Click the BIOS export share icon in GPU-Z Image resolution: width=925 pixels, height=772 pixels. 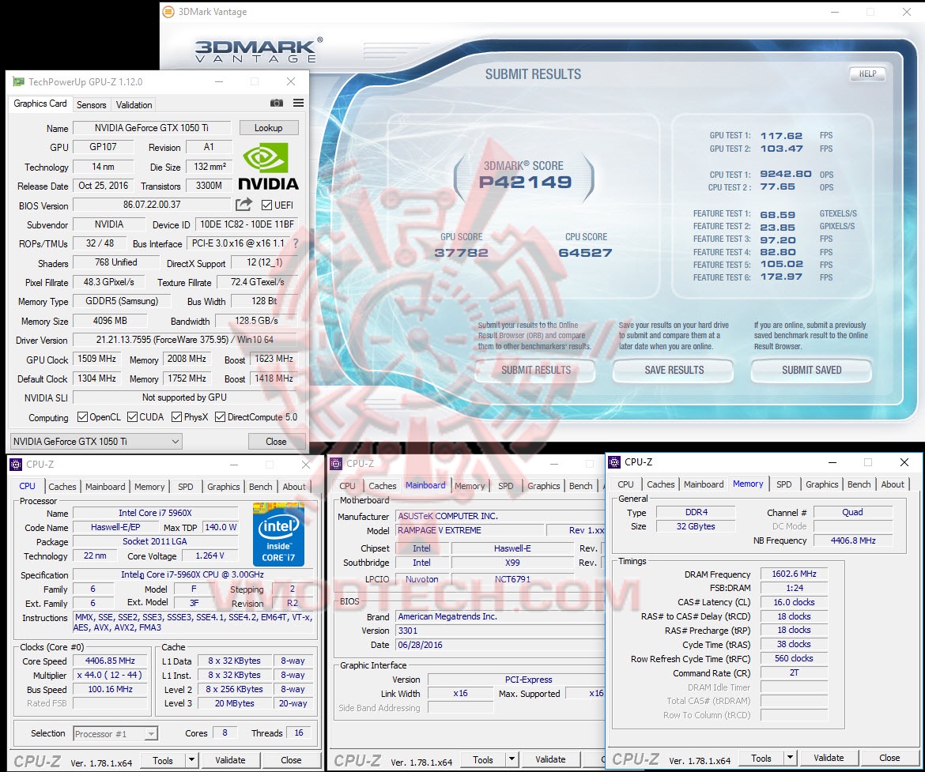click(244, 205)
